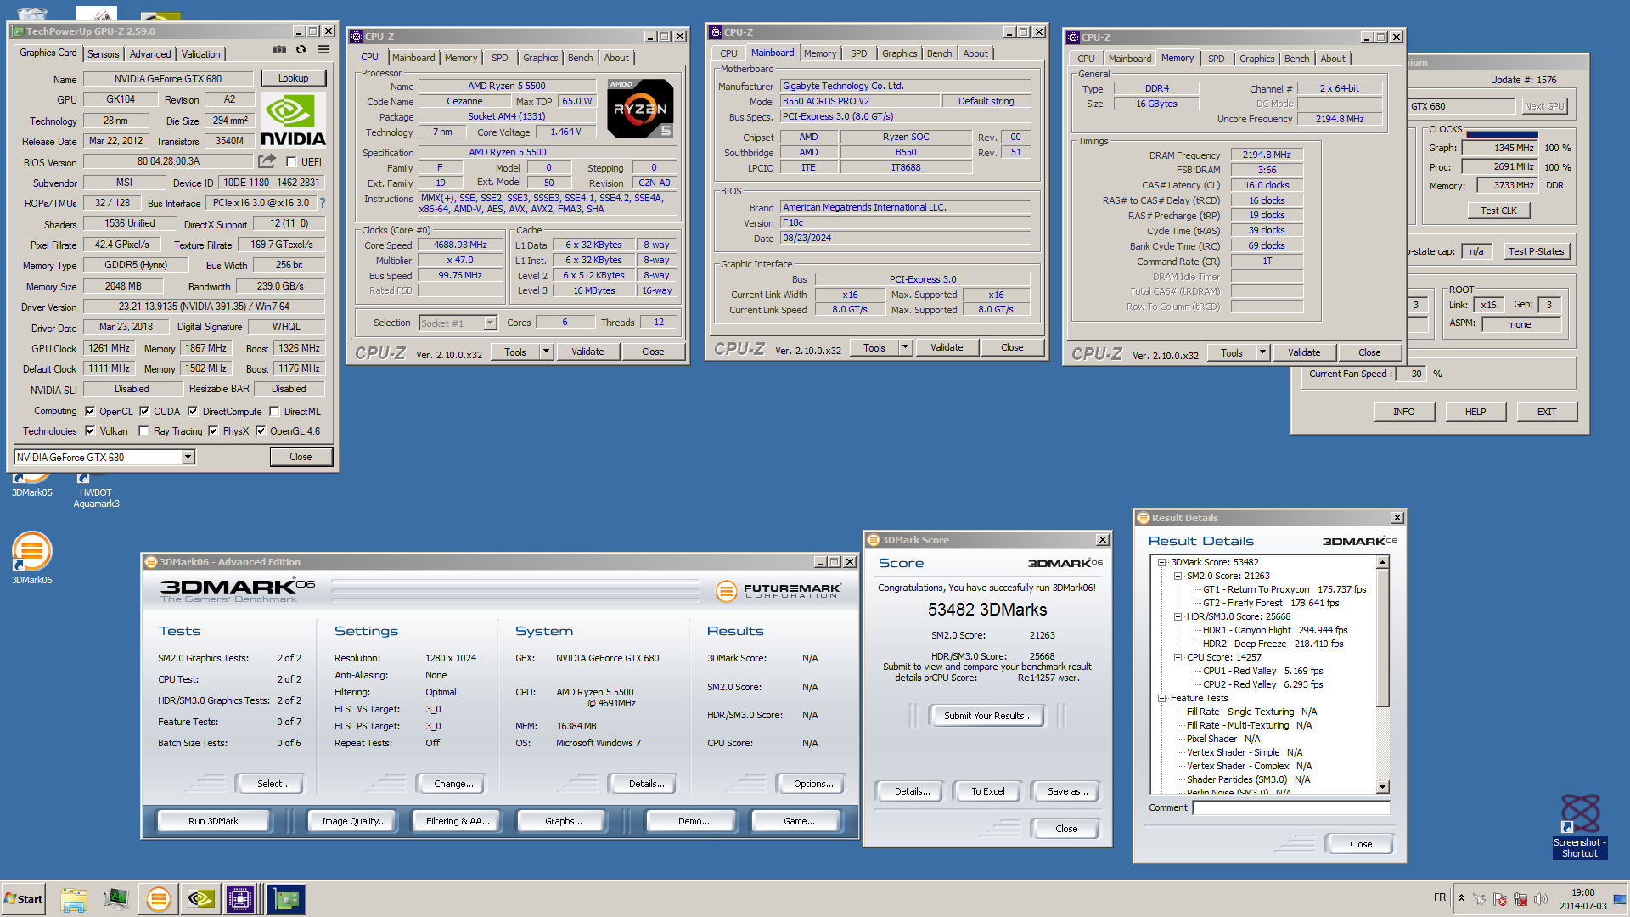Collapse the HDR/SM3.0 Score tree node
The height and width of the screenshot is (917, 1630).
[x=1178, y=616]
